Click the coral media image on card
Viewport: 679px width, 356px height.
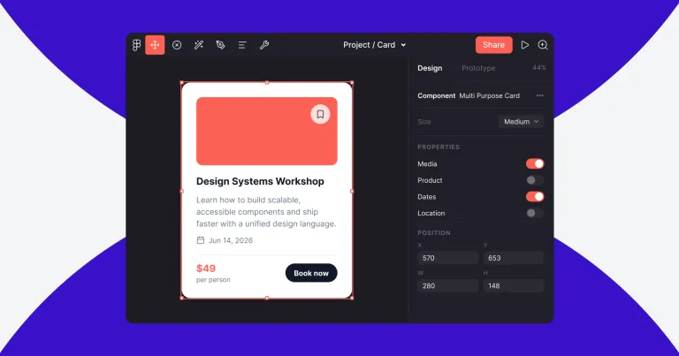(267, 131)
